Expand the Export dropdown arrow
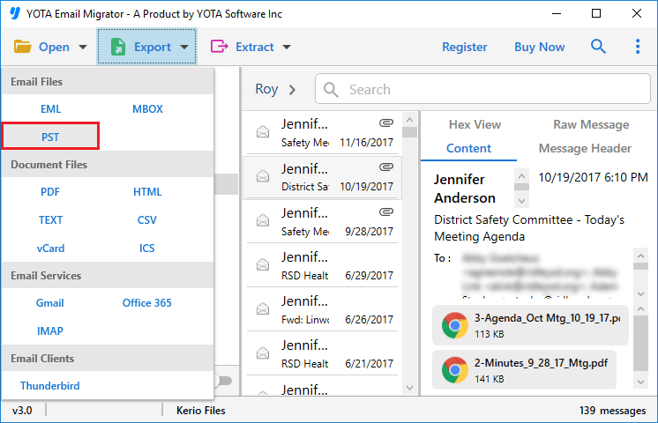The width and height of the screenshot is (658, 423). [x=184, y=47]
